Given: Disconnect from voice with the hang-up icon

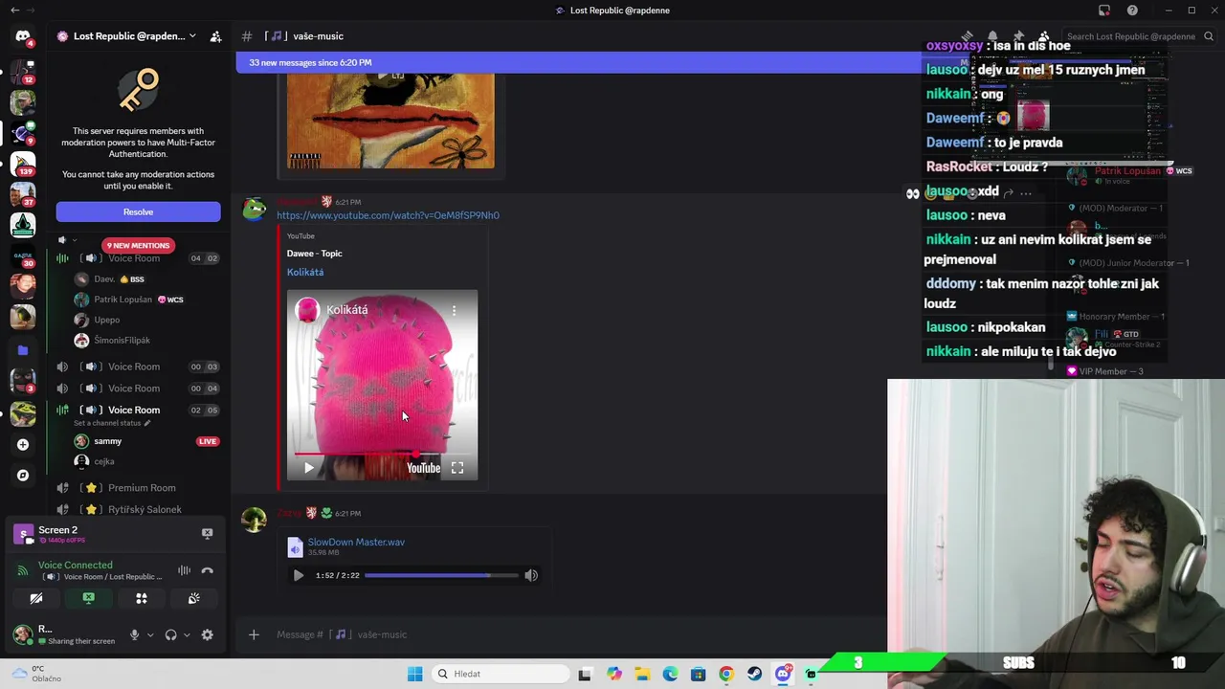Looking at the screenshot, I should (207, 570).
